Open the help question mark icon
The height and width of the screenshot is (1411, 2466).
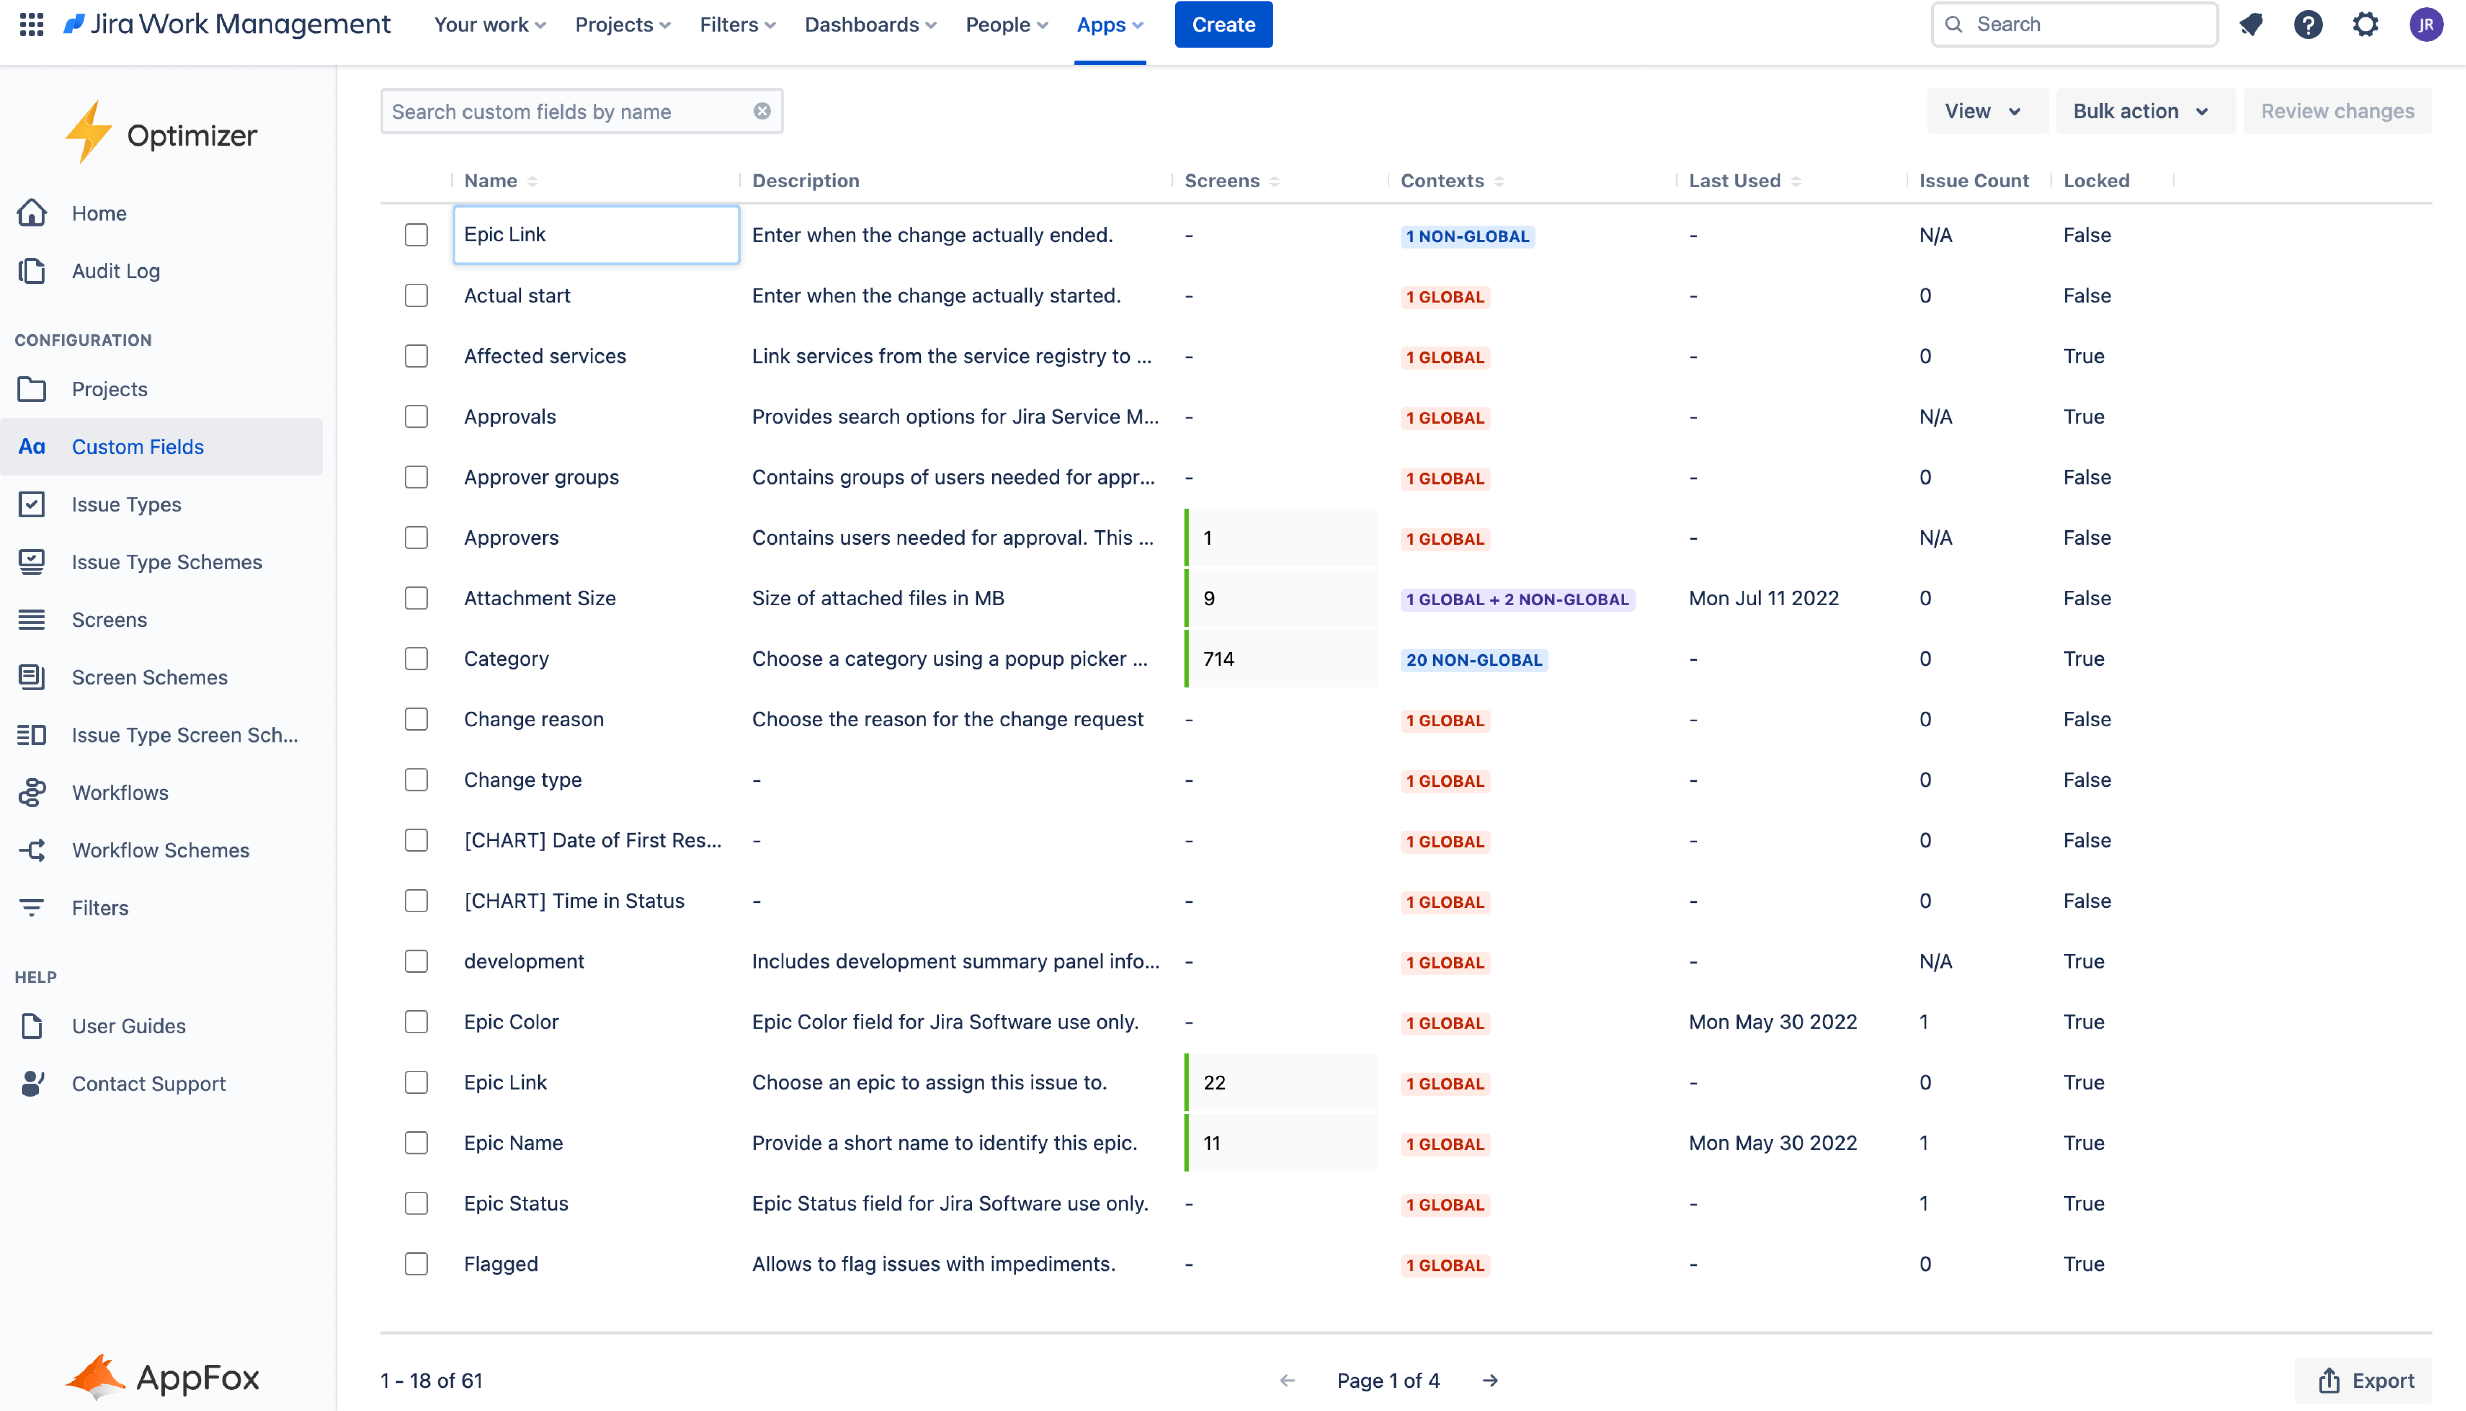pos(2308,24)
